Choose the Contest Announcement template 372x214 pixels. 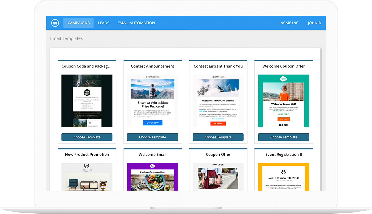pyautogui.click(x=152, y=137)
